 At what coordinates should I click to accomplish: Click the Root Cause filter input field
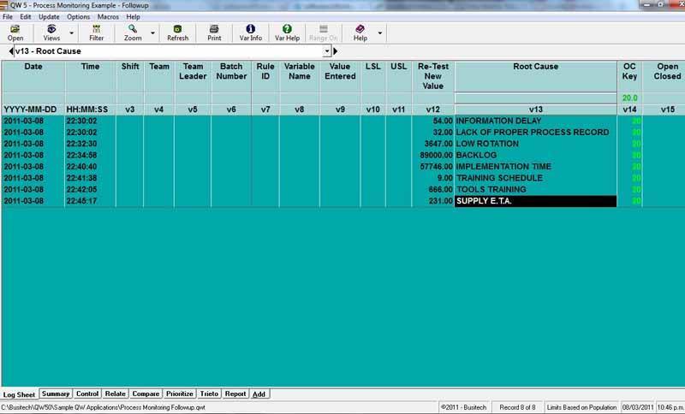536,98
